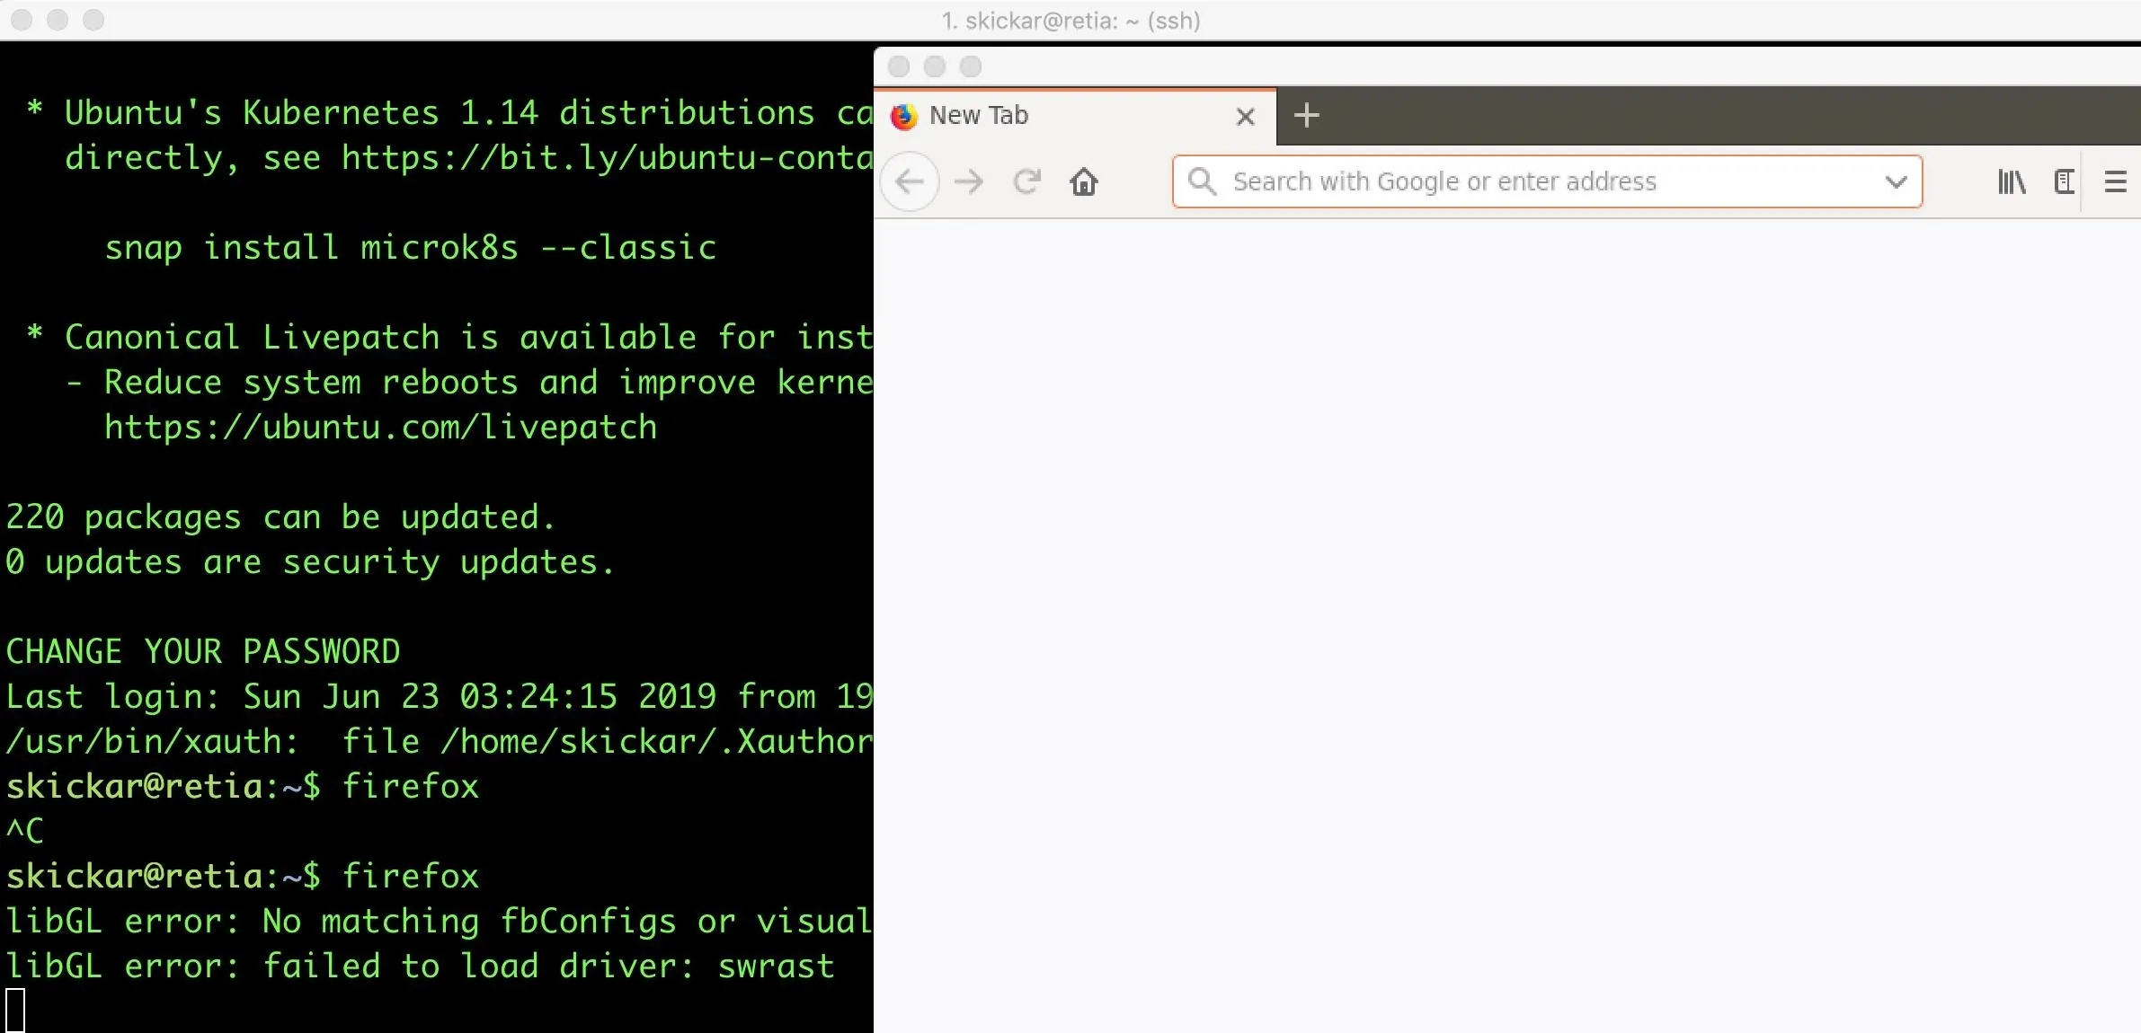
Task: Open the Firefox Library bookmarks icon
Action: [2012, 182]
